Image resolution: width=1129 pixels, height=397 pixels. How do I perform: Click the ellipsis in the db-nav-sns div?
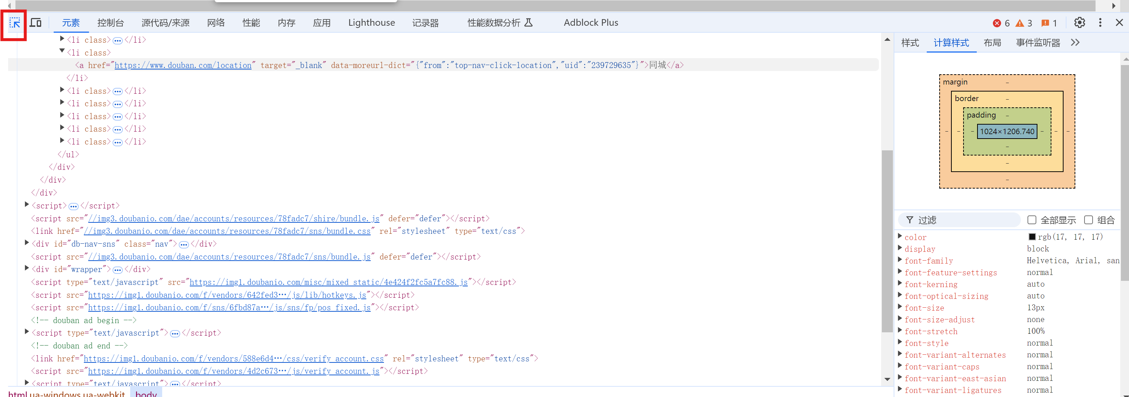point(184,244)
